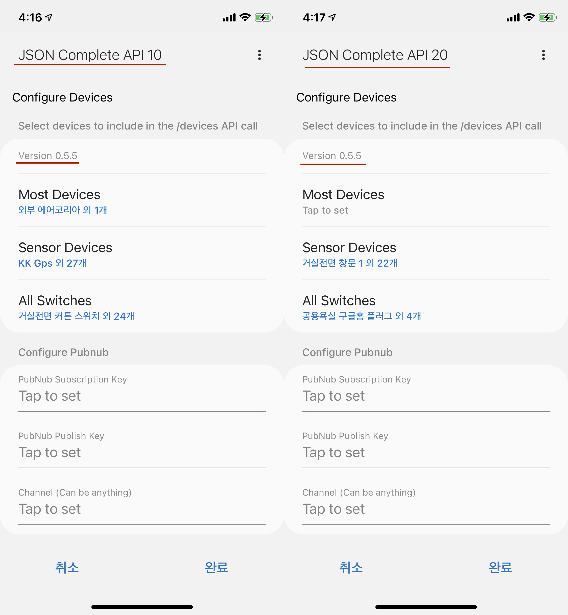The image size is (568, 615).
Task: Tap PubNub Publish Key field in API 20
Action: pos(426,452)
